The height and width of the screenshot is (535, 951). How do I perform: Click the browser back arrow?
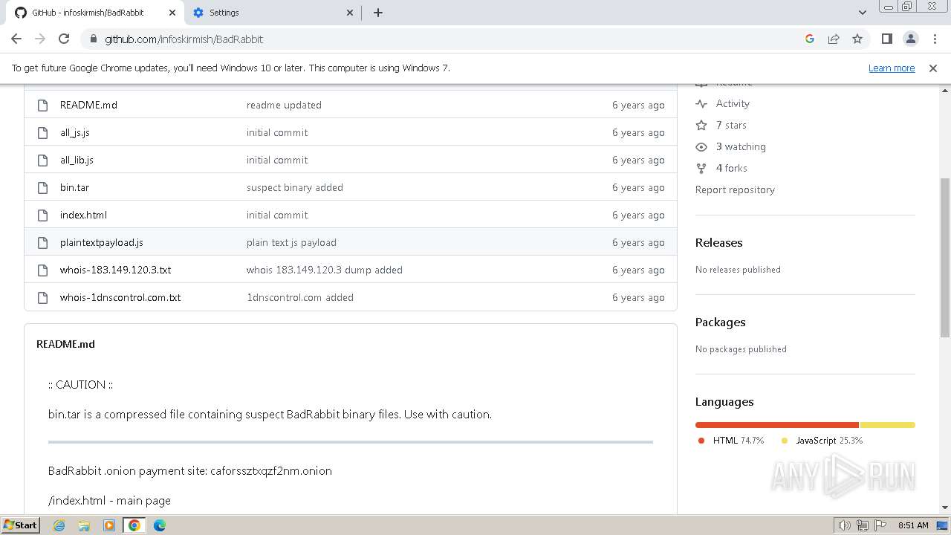pyautogui.click(x=16, y=39)
